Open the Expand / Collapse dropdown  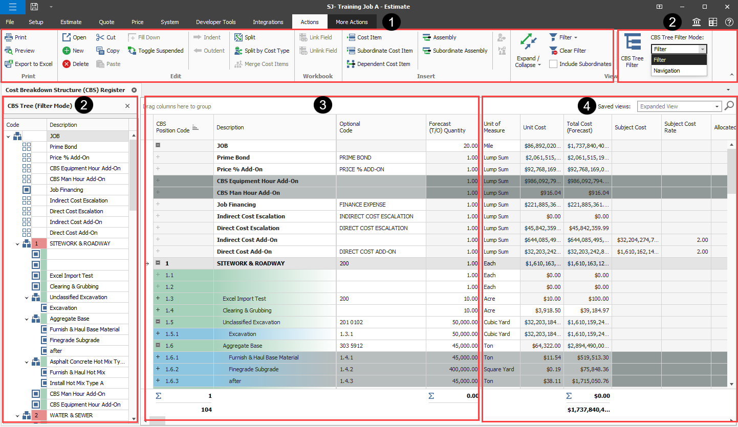(x=528, y=62)
